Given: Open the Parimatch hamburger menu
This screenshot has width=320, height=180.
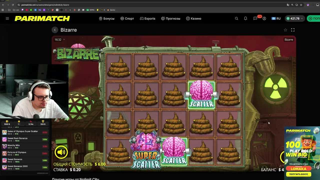Looking at the screenshot, I should pyautogui.click(x=7, y=18).
